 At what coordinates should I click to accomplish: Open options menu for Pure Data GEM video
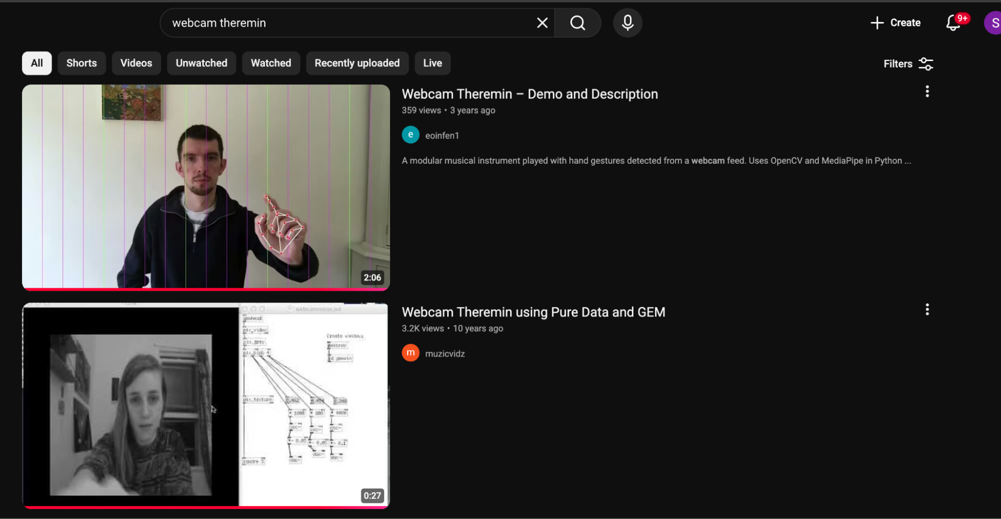(x=926, y=309)
